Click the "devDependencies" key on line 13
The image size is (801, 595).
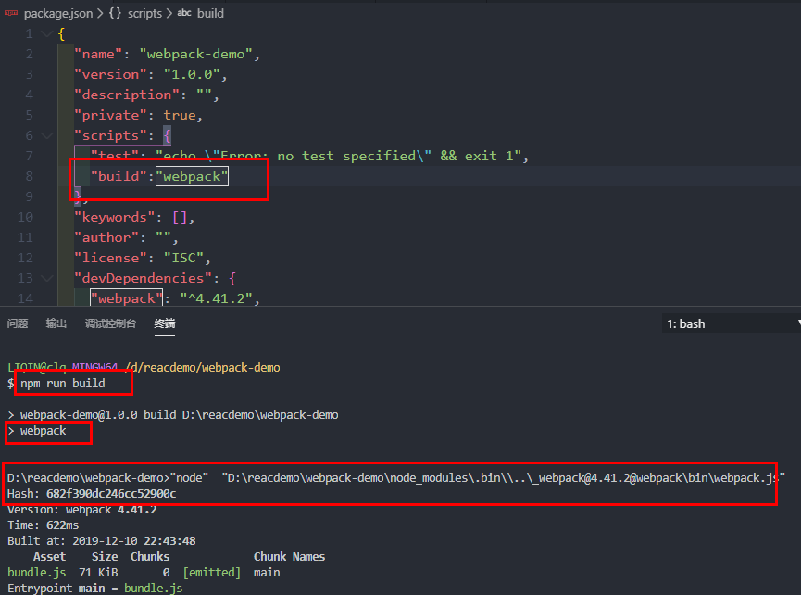click(143, 279)
